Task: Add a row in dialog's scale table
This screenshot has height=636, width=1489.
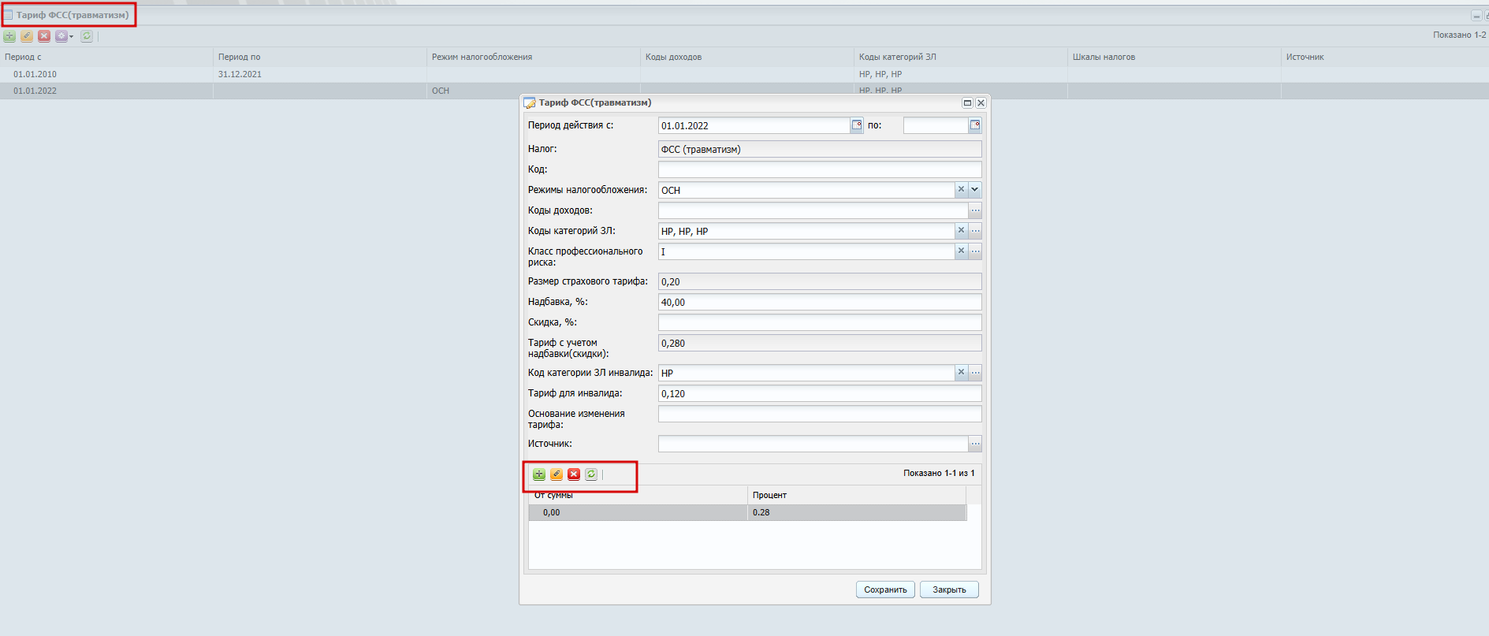Action: [539, 474]
